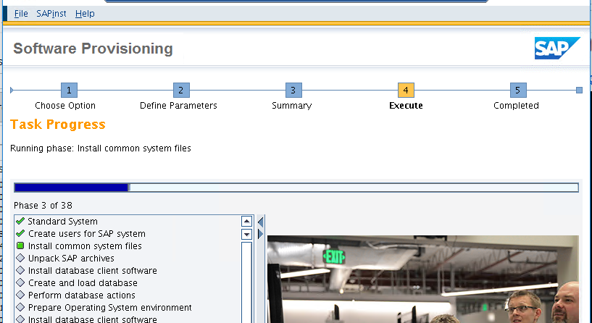592x323 pixels.
Task: Select step 5 Completed marker
Action: point(518,91)
